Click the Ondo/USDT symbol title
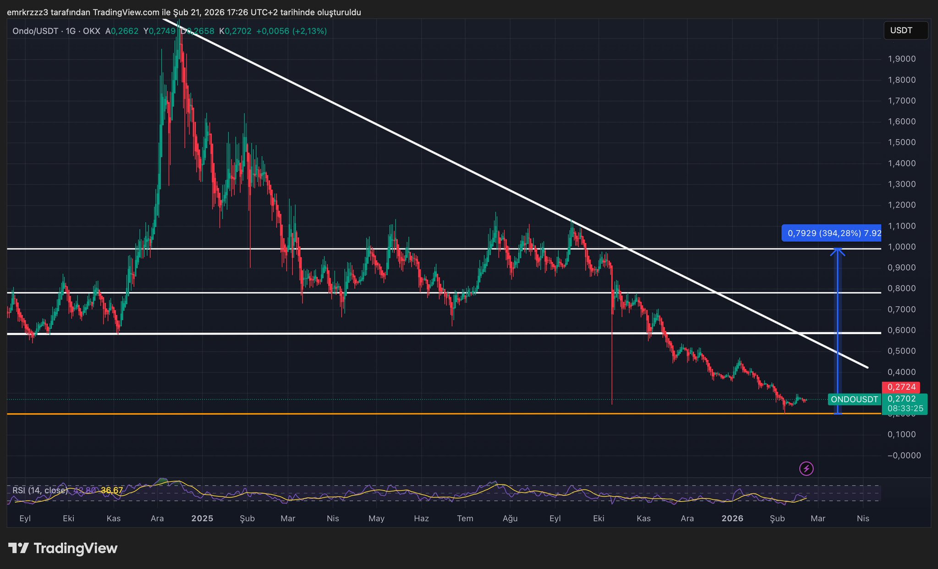Viewport: 938px width, 569px height. [35, 31]
